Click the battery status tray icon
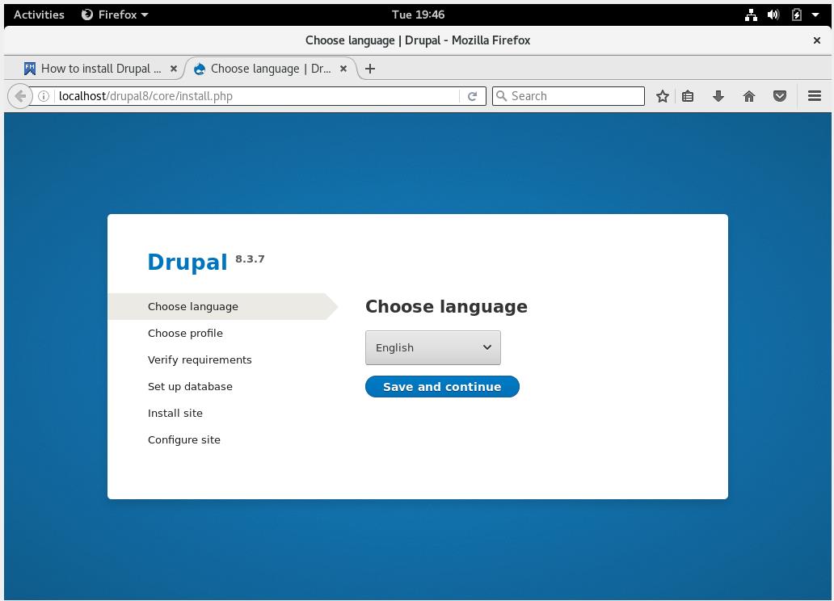Image resolution: width=834 pixels, height=601 pixels. coord(796,15)
